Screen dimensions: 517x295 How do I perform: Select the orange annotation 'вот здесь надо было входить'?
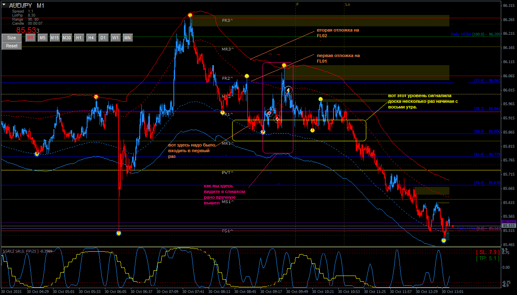192,151
